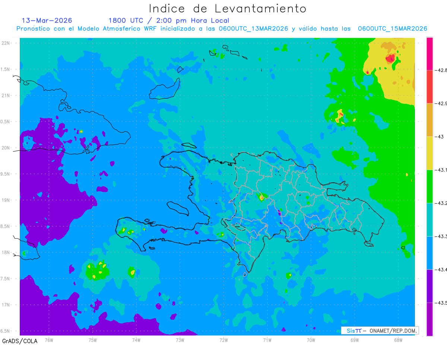447x345 pixels.
Task: Click the green legend color band
Action: (x=429, y=186)
